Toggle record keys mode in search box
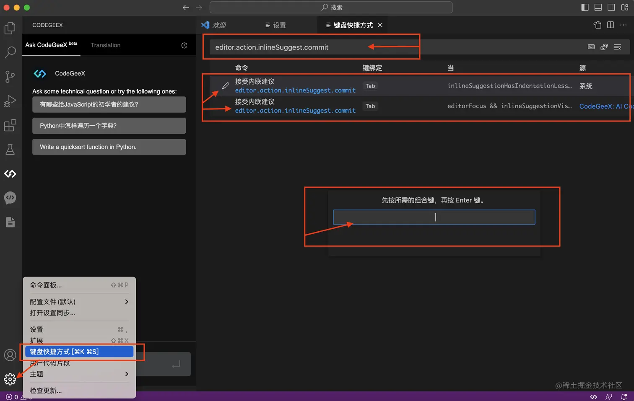Screen dimensions: 634x401 click(591, 47)
